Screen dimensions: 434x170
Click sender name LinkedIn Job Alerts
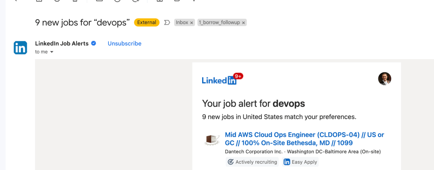click(x=62, y=43)
